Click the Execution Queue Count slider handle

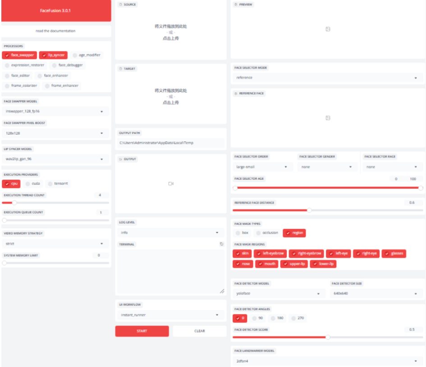click(x=5, y=220)
